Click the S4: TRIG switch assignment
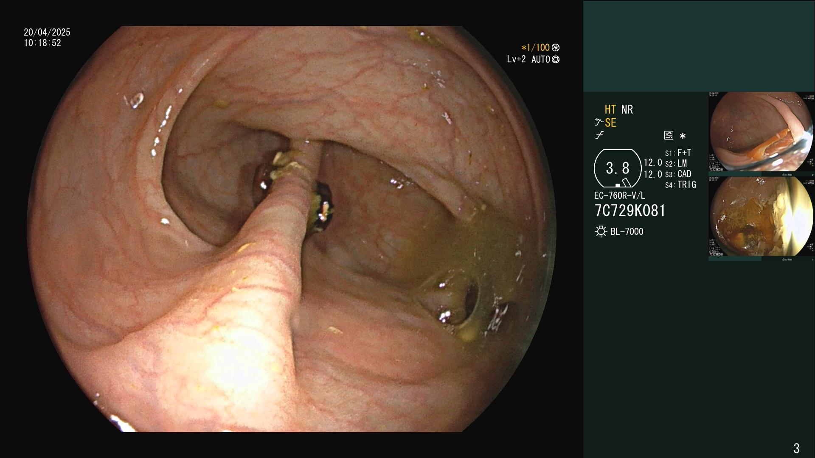 click(681, 184)
